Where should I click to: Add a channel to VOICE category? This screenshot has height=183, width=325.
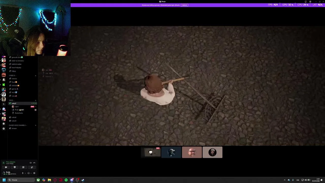(x=36, y=100)
